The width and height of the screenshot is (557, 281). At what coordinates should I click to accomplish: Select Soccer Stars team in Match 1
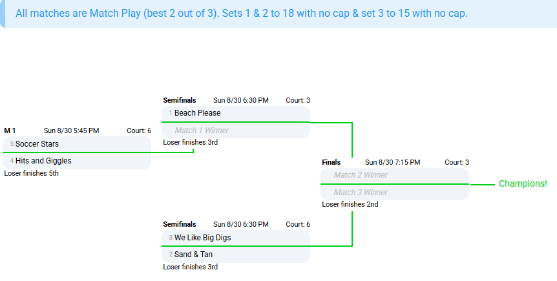(x=77, y=144)
